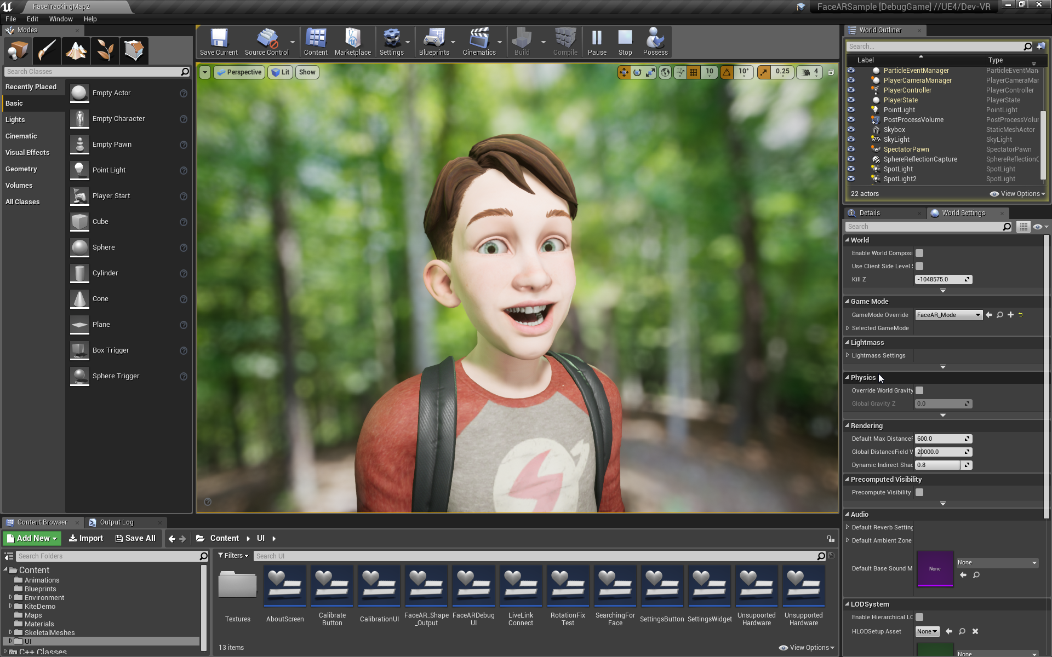Hide the Skybox actor with its eye icon
The image size is (1052, 657).
(x=851, y=130)
